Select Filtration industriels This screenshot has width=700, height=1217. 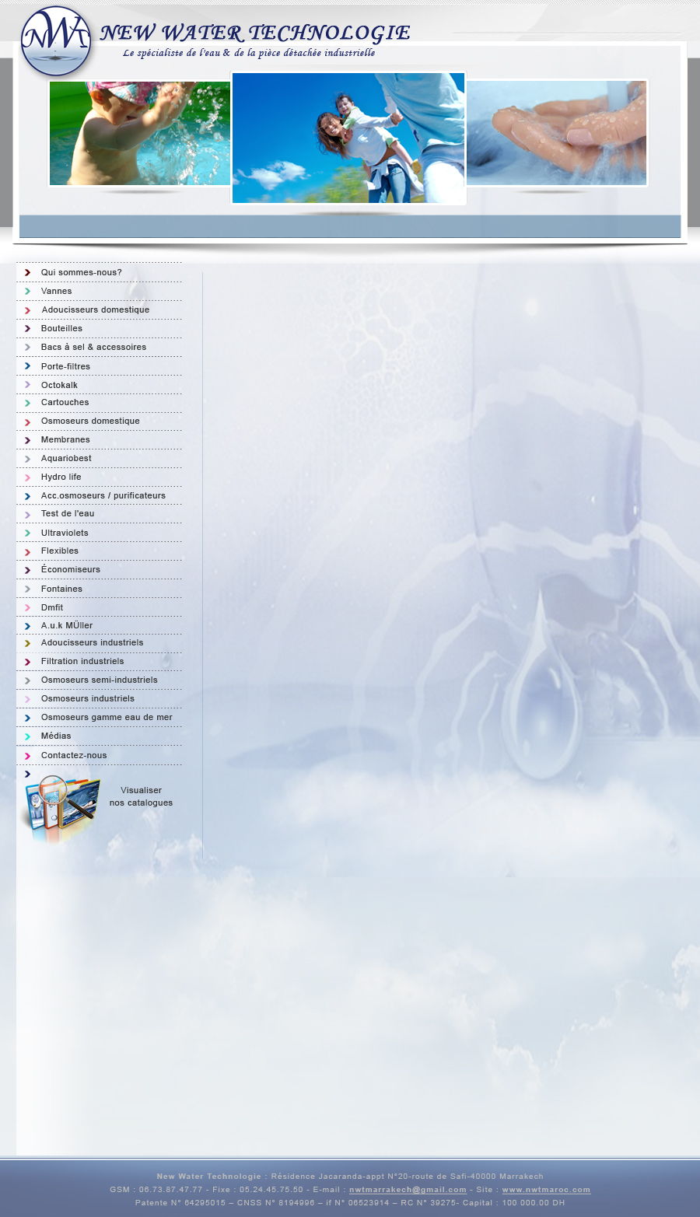coord(82,662)
